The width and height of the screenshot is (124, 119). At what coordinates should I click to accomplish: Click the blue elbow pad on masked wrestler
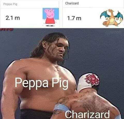click(x=118, y=117)
